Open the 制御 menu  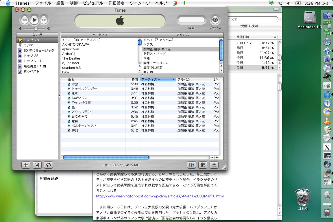click(x=74, y=3)
